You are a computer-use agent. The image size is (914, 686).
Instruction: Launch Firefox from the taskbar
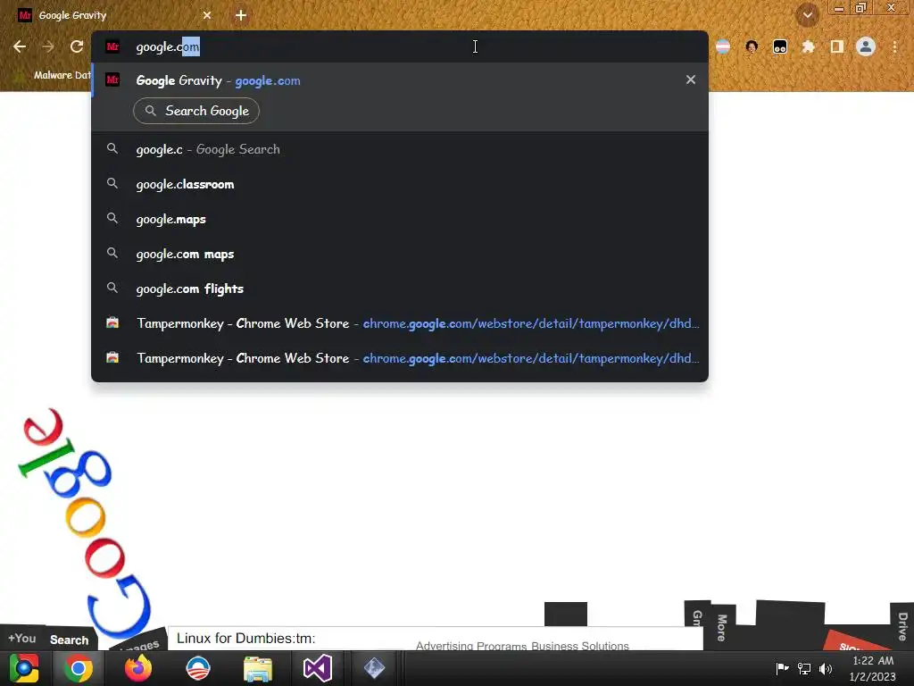(x=138, y=668)
